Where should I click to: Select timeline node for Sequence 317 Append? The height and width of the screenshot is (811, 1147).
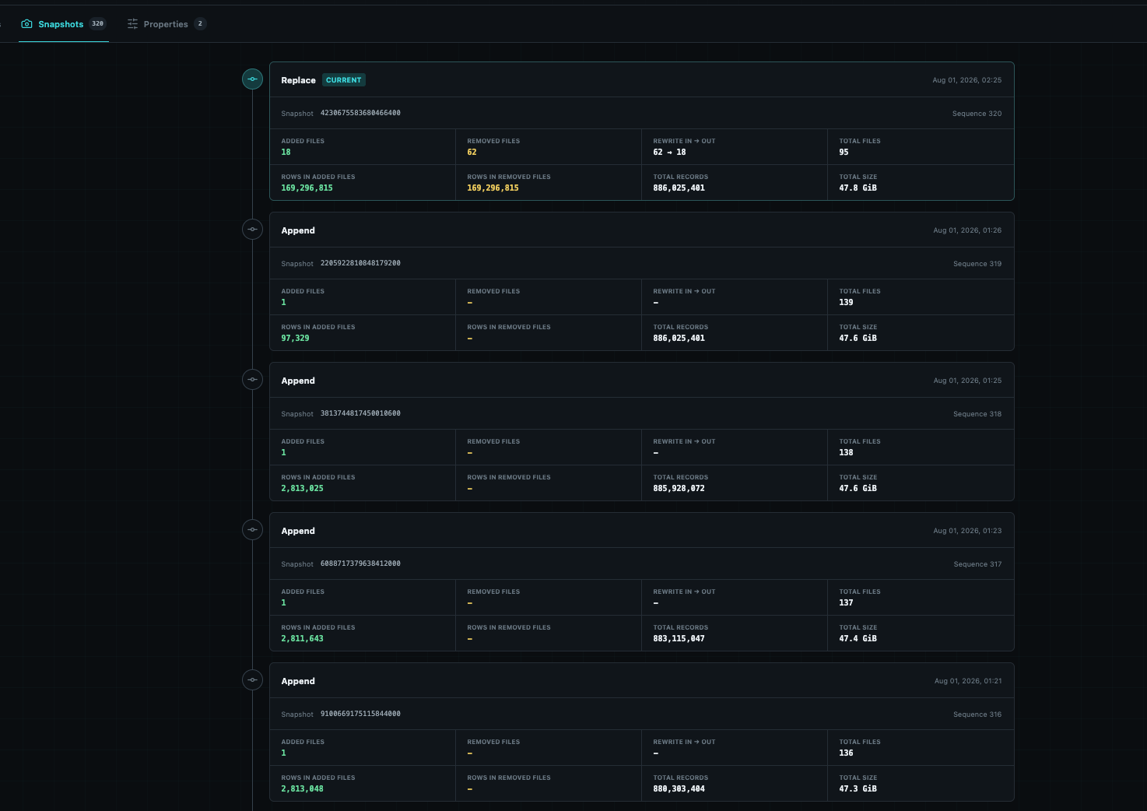pyautogui.click(x=252, y=529)
